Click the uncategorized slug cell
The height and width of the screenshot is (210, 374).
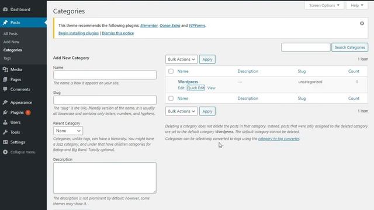coord(310,82)
